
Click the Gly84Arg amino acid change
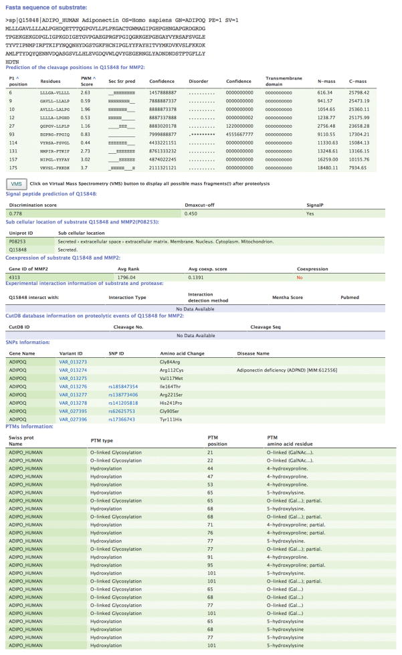coord(170,362)
